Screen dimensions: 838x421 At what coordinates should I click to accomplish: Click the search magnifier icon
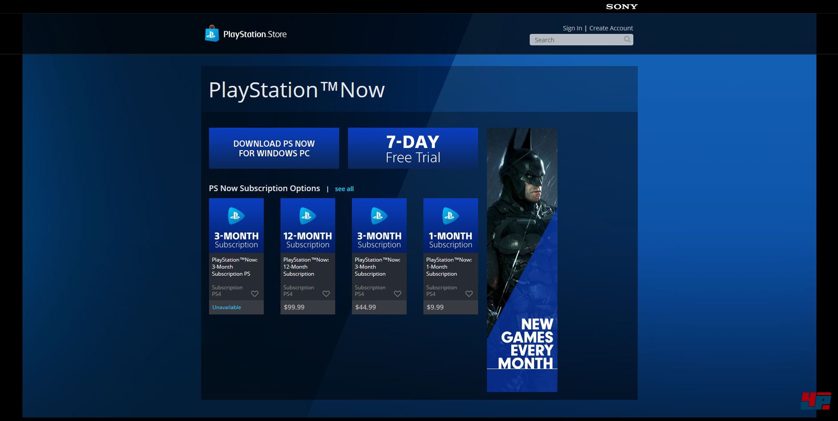tap(627, 40)
